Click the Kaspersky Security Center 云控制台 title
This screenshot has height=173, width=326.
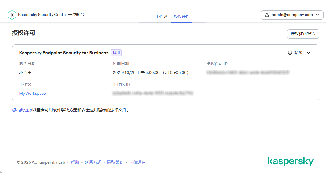[x=51, y=15]
